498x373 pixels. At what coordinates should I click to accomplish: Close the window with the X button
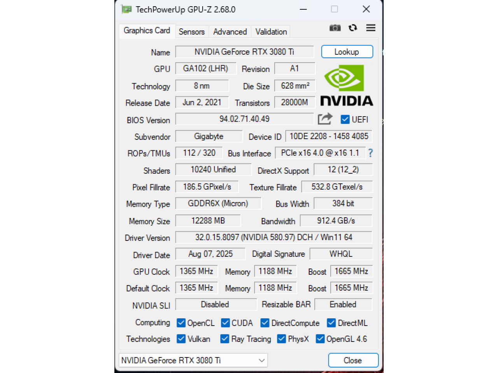366,9
